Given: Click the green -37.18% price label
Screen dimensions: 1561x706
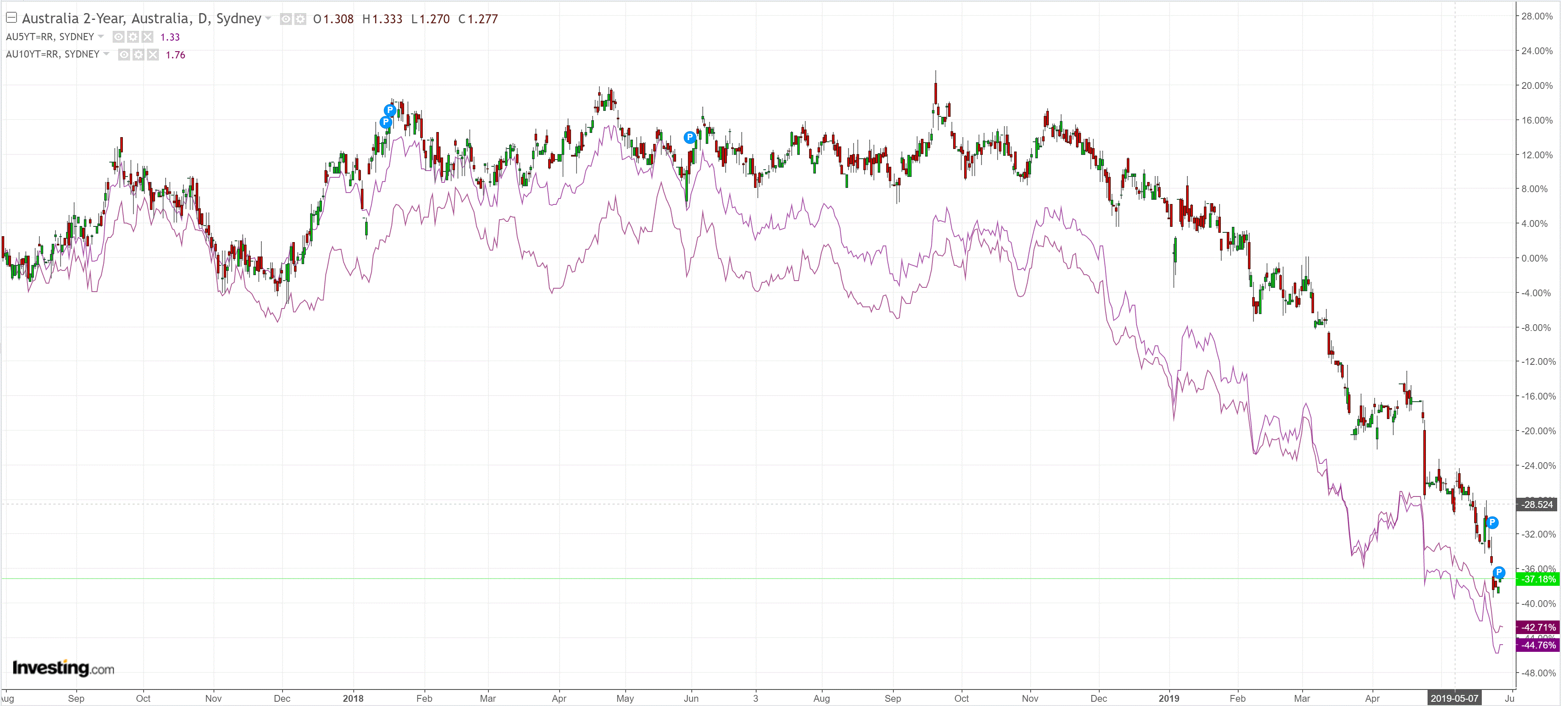Looking at the screenshot, I should coord(1538,579).
